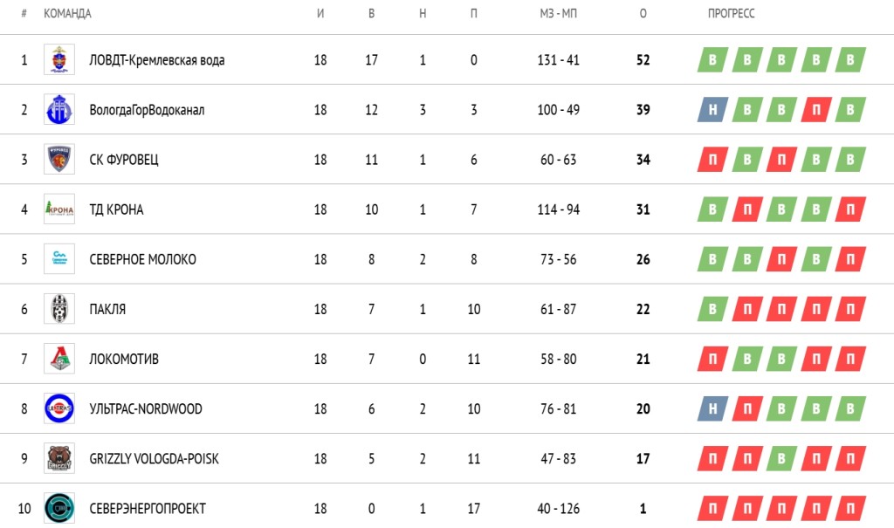Open the УЛЬТРАС-NORDWOOD round logo
Viewport: 894px width, 528px height.
(x=59, y=408)
